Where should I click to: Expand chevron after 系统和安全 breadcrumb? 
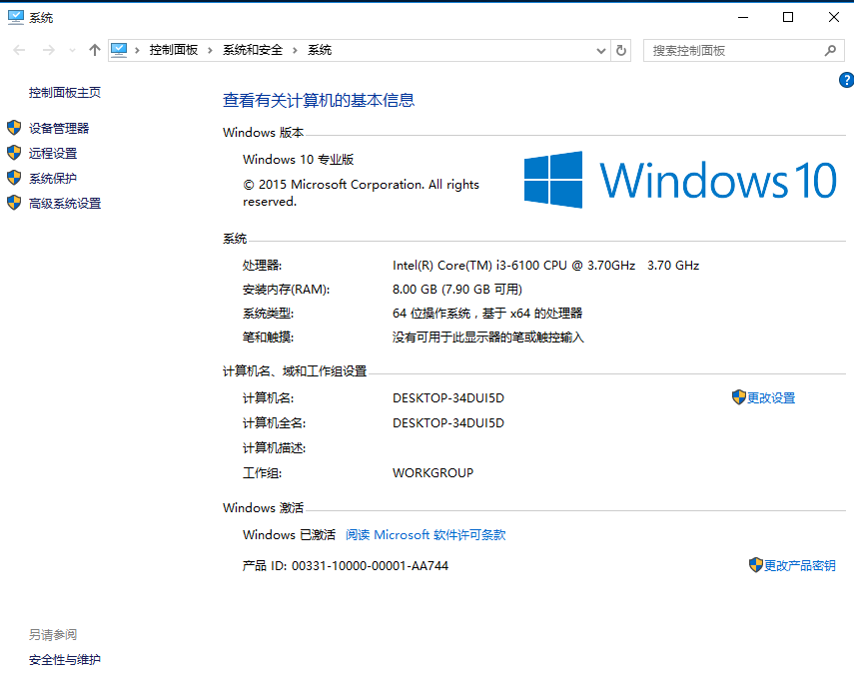(296, 51)
